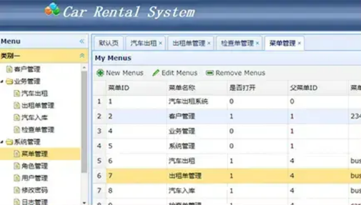Viewport: 361px width, 205px height.
Task: Click the green plus New Menus icon
Action: tap(100, 73)
